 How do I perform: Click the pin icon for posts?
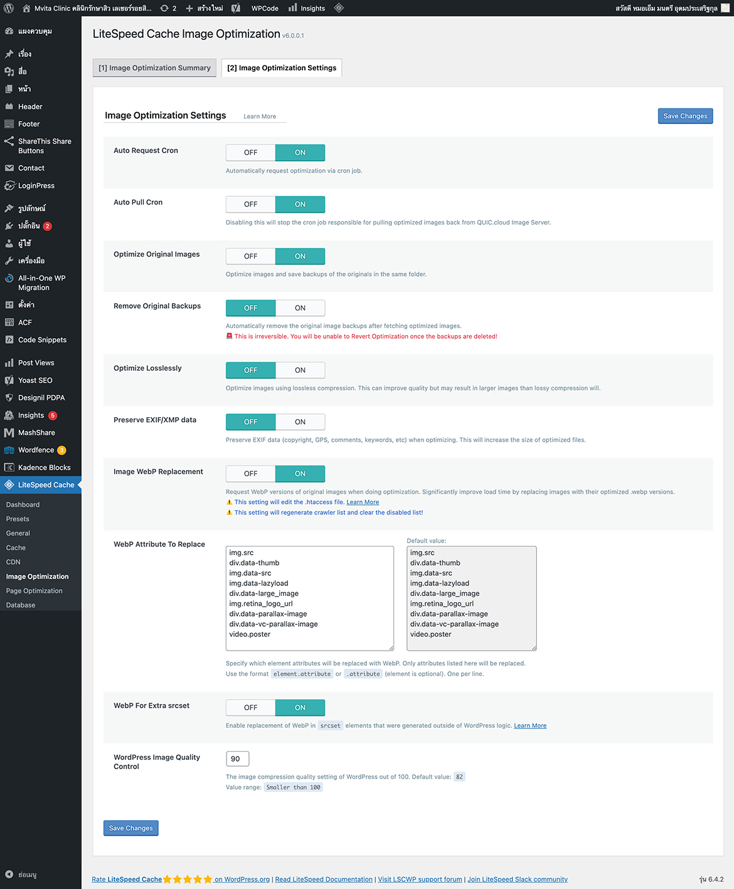coord(9,54)
